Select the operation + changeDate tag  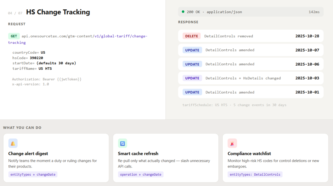[141, 175]
